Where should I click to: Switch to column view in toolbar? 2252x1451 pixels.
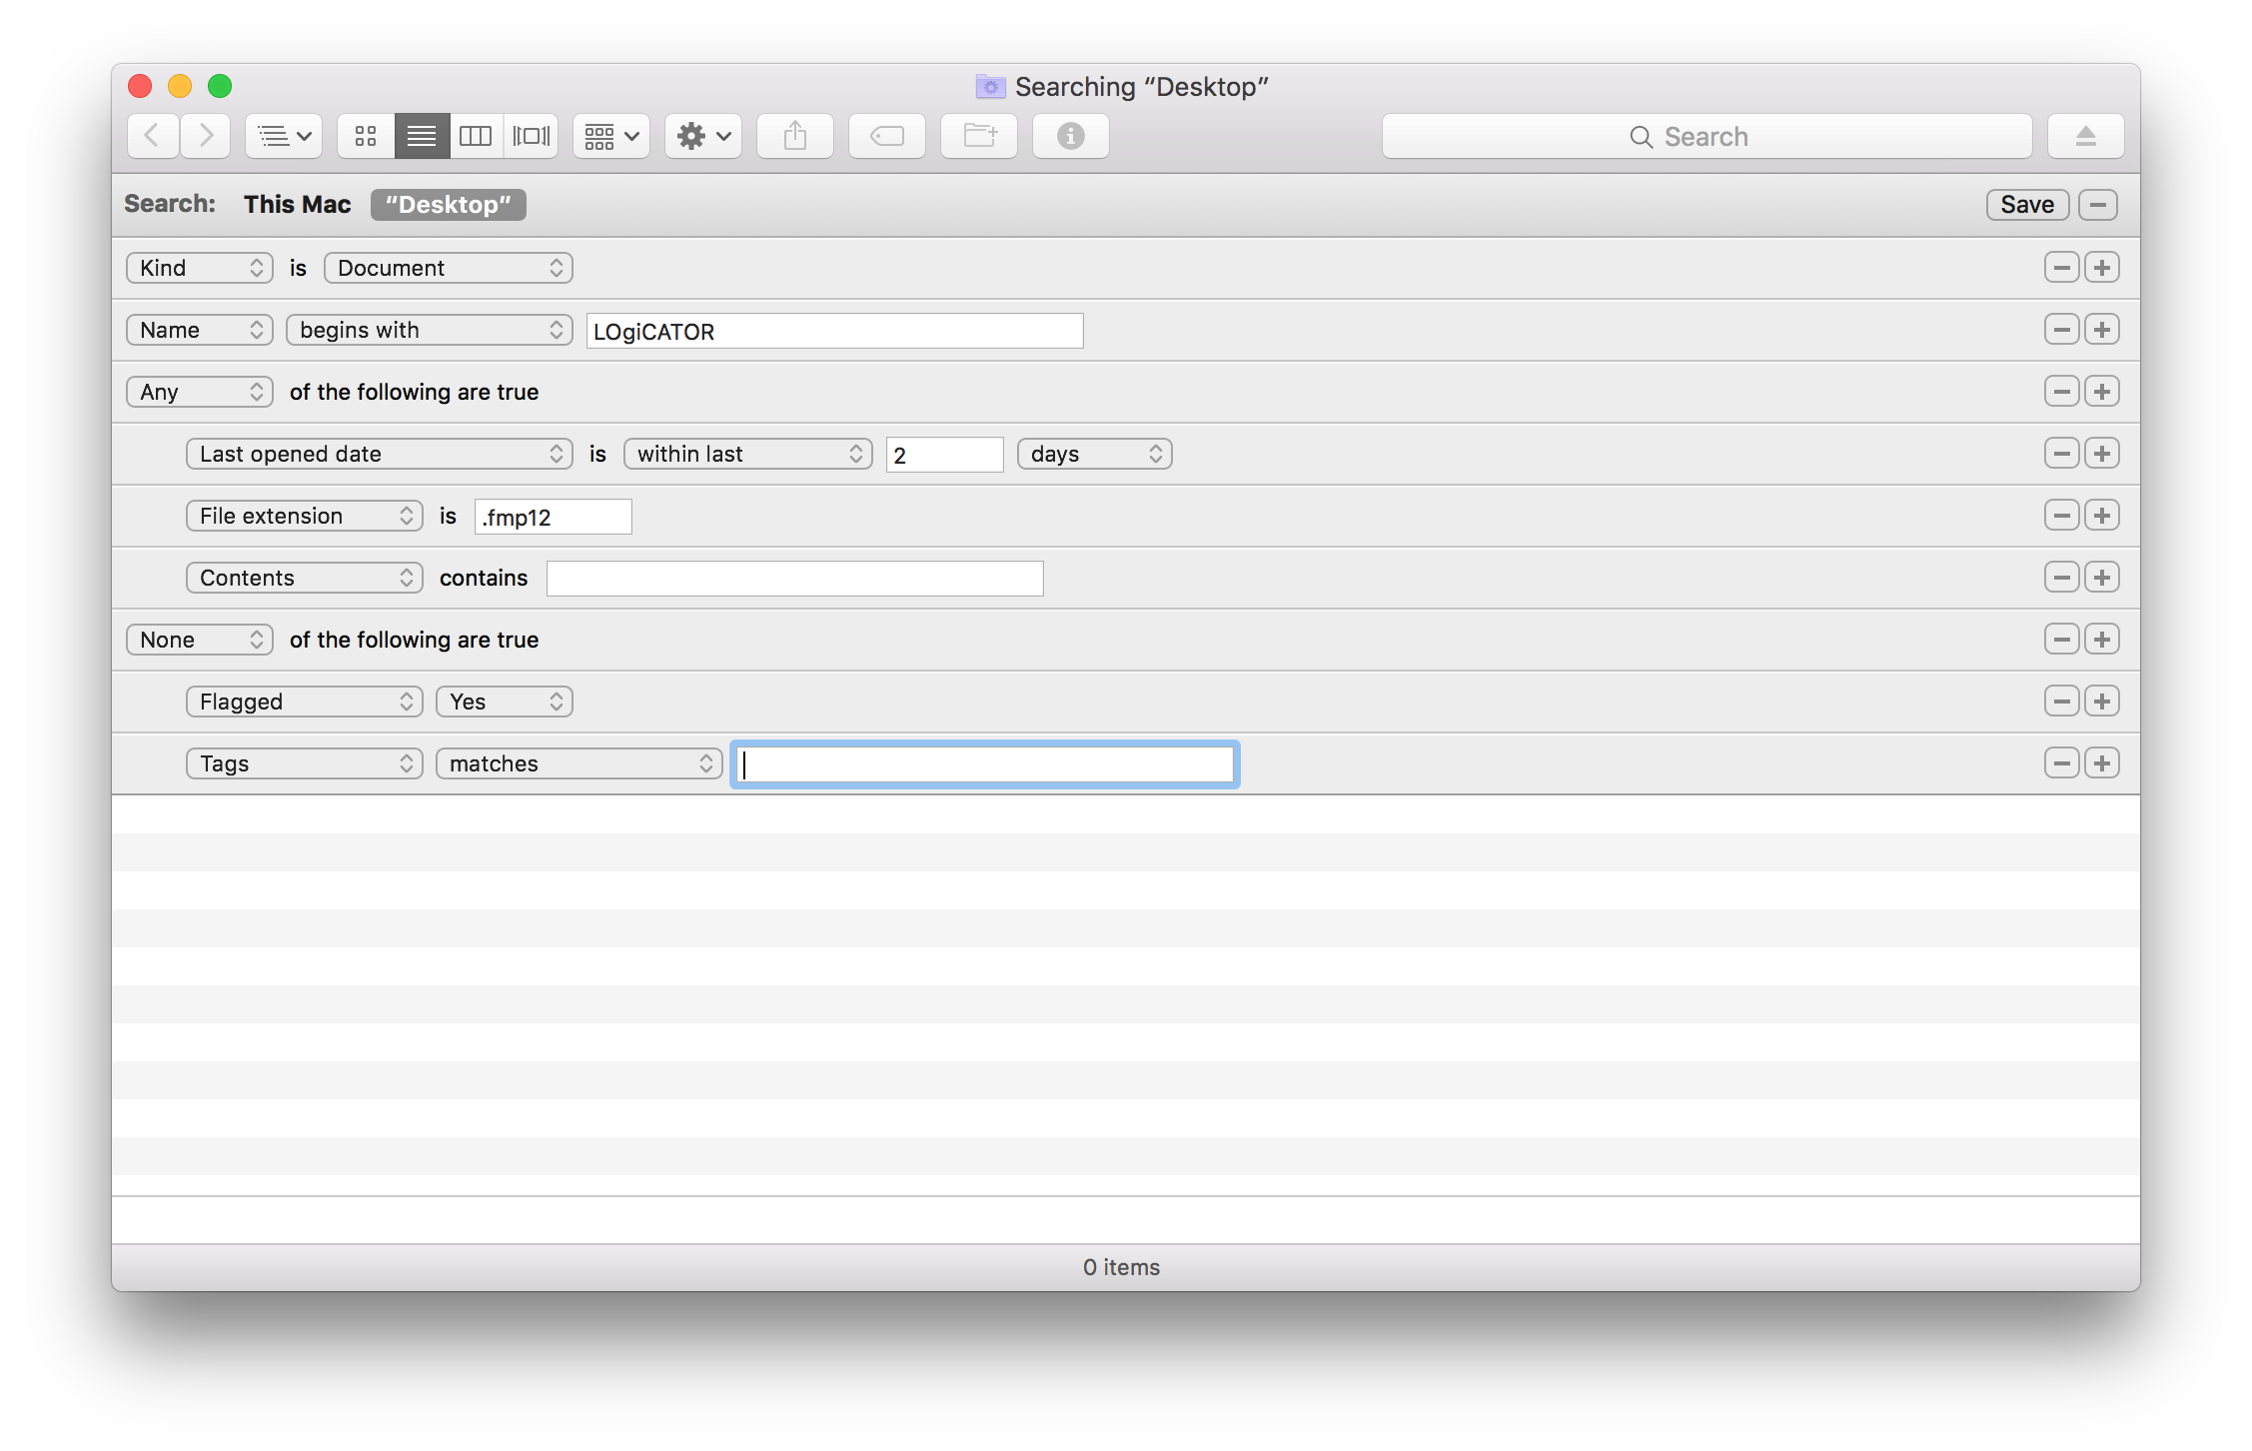(476, 136)
